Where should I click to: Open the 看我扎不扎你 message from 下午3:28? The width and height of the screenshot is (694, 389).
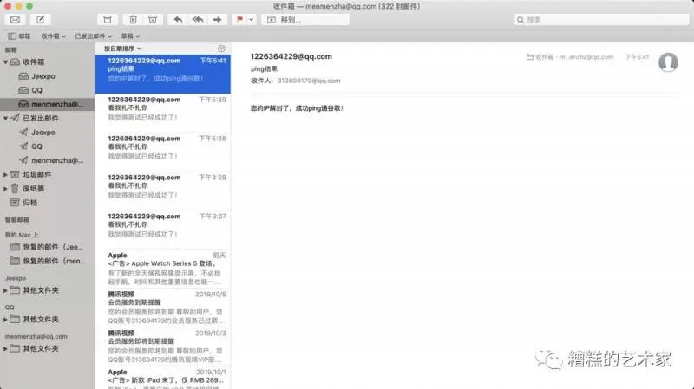(163, 190)
